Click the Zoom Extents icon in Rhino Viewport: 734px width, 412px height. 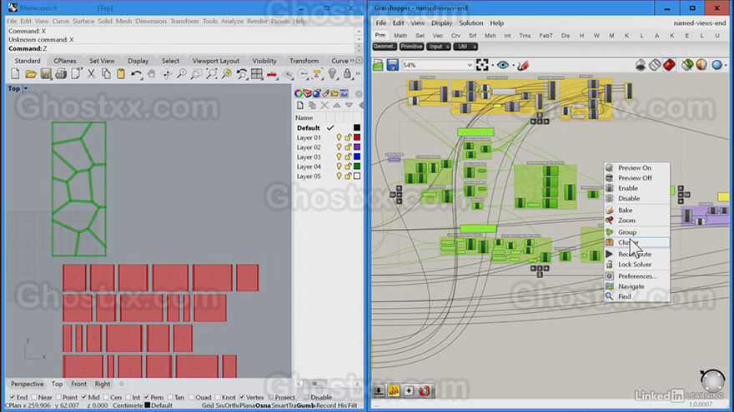[212, 74]
